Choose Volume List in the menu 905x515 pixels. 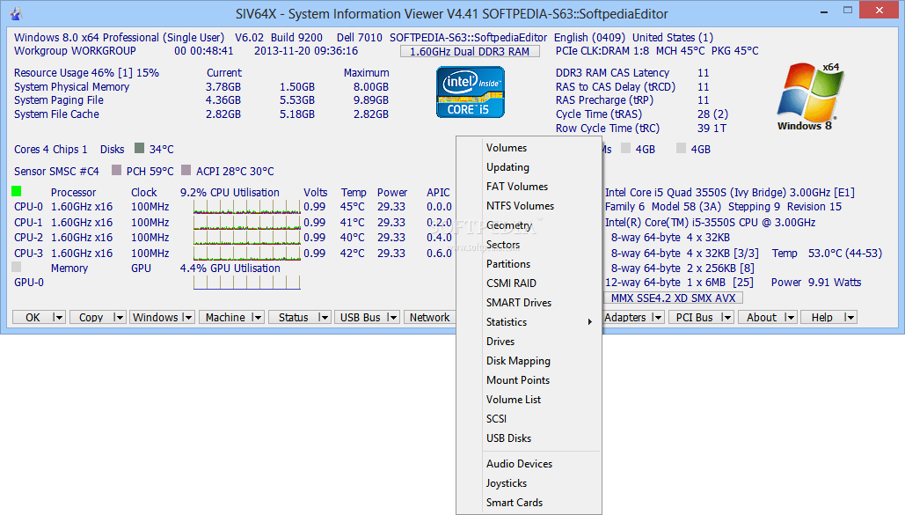point(529,400)
